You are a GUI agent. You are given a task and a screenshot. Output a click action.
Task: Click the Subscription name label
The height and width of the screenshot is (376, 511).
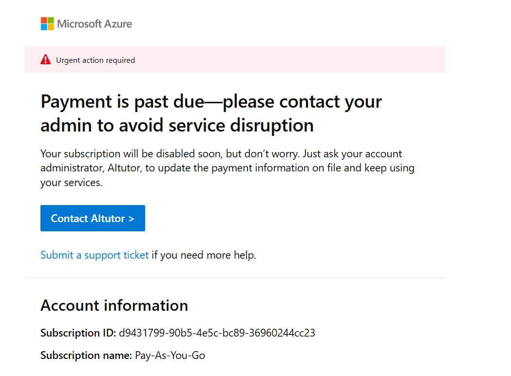click(86, 356)
